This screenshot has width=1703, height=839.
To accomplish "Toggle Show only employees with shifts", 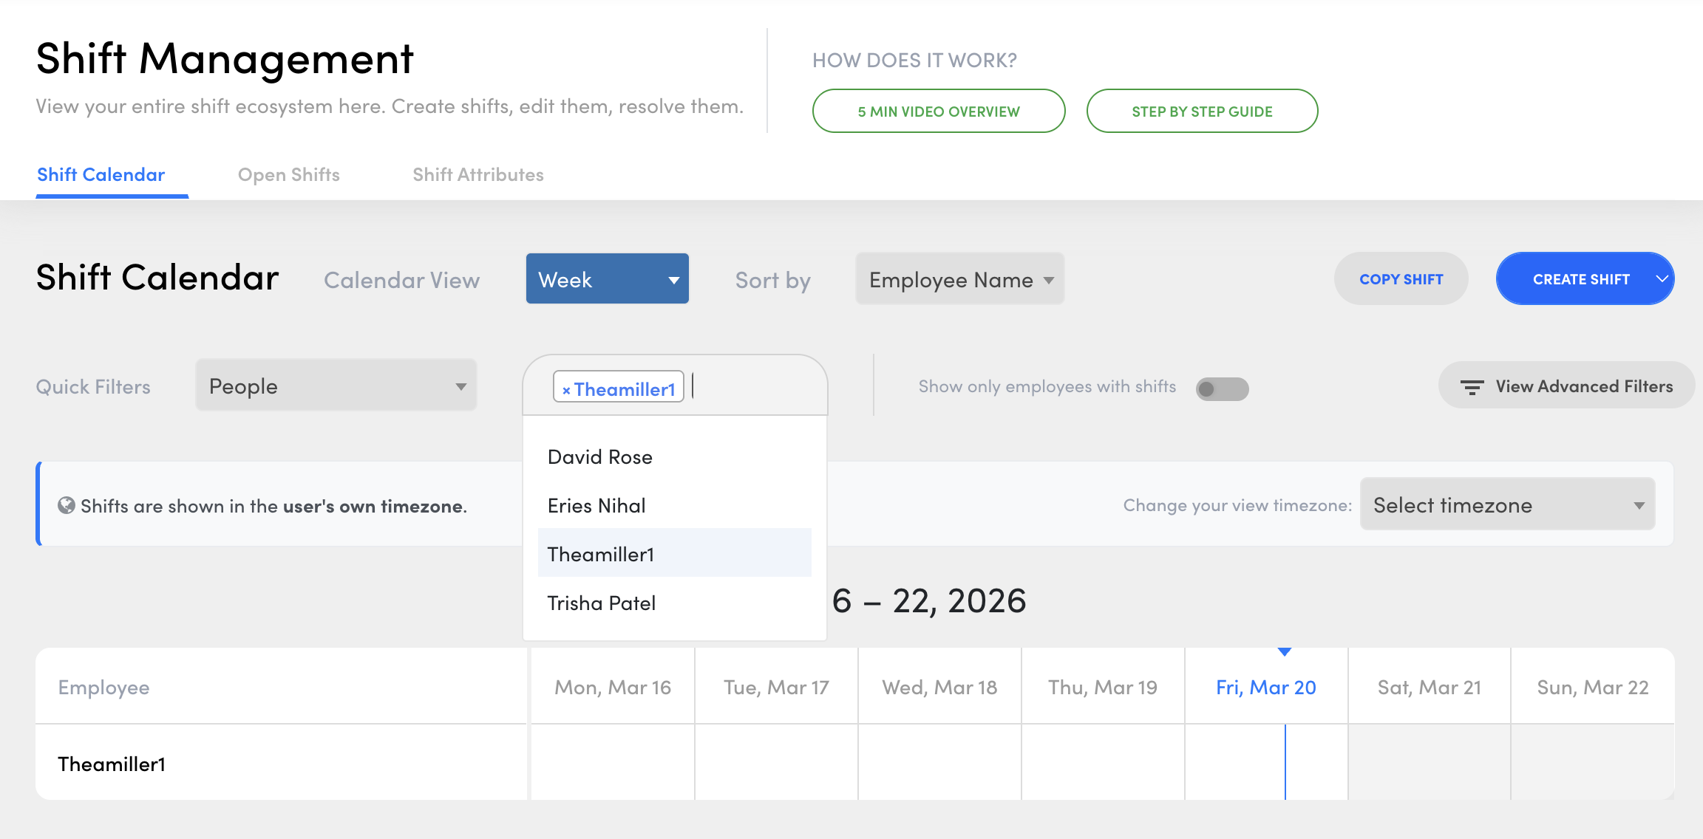I will point(1222,388).
